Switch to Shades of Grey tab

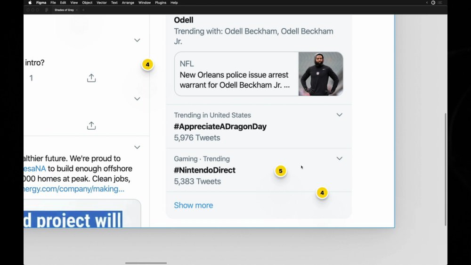pos(64,10)
